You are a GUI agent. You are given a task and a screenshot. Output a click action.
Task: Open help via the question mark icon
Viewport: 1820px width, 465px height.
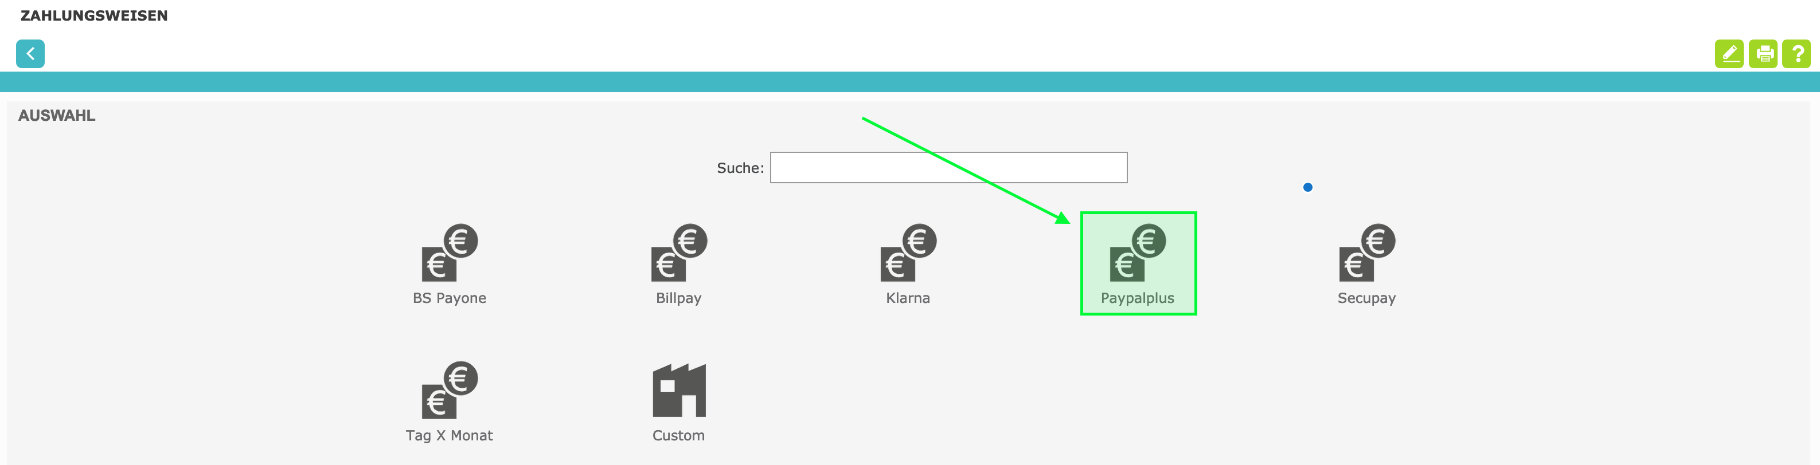1796,54
